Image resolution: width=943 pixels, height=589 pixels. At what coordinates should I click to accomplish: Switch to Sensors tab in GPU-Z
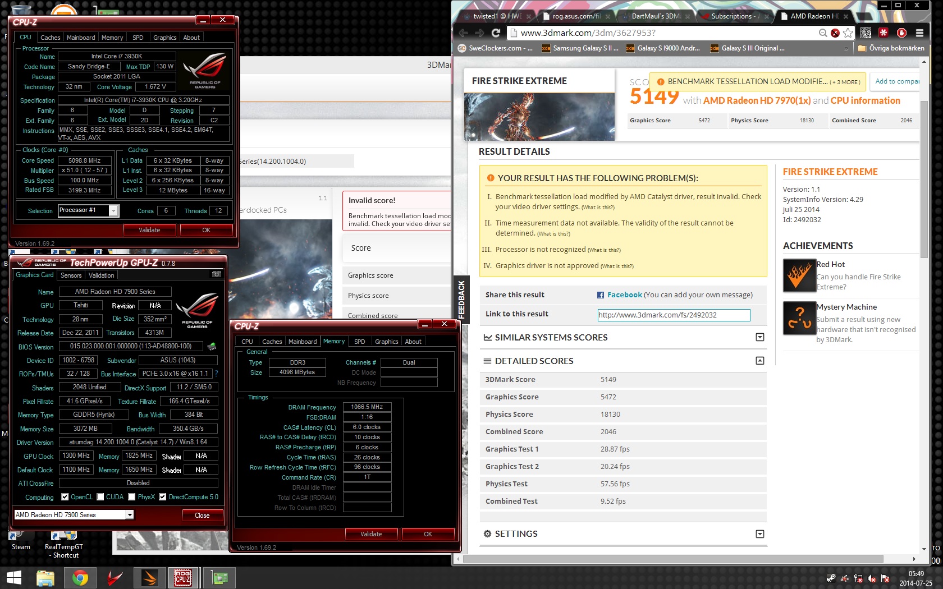(x=71, y=275)
